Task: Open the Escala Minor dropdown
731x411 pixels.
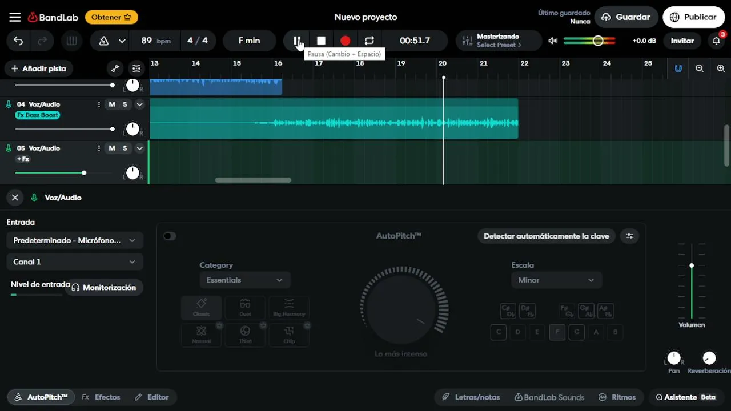Action: pos(556,280)
